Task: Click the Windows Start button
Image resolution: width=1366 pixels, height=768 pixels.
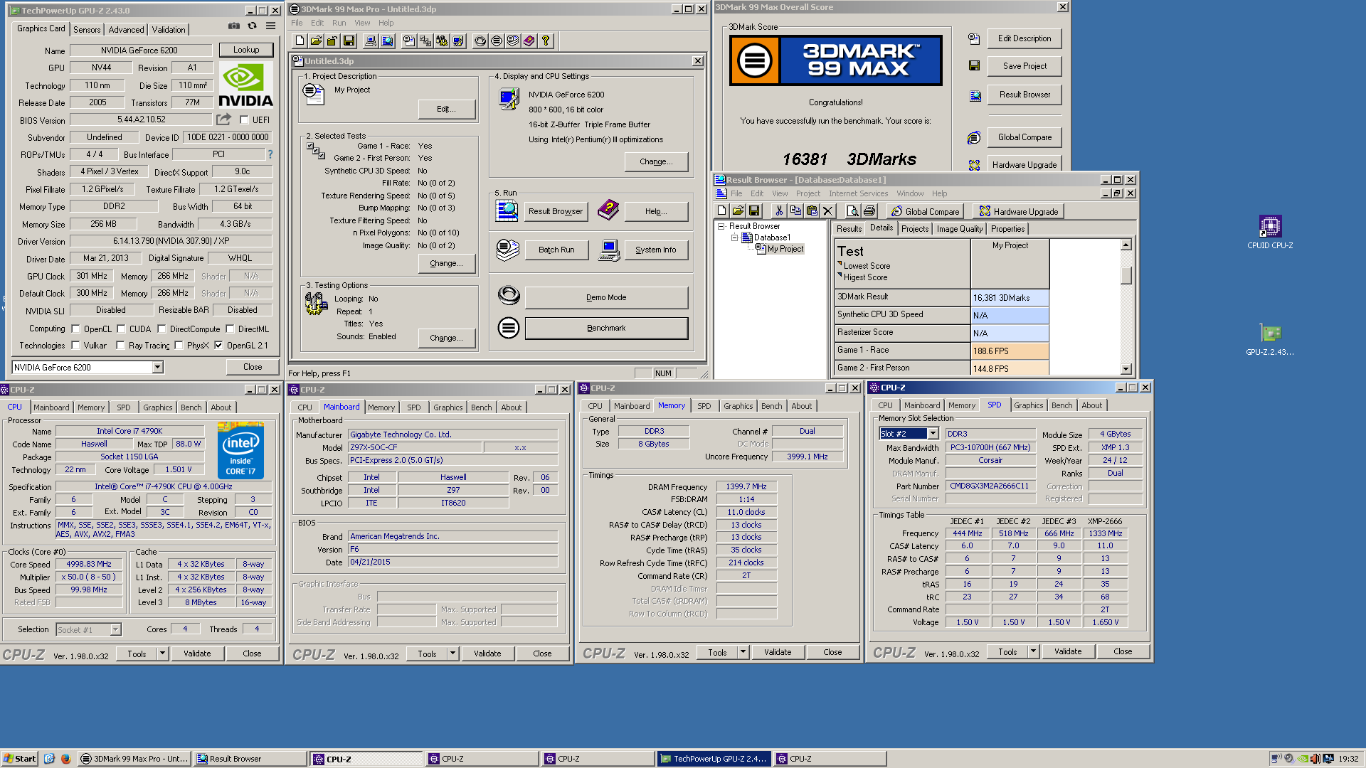Action: (20, 759)
